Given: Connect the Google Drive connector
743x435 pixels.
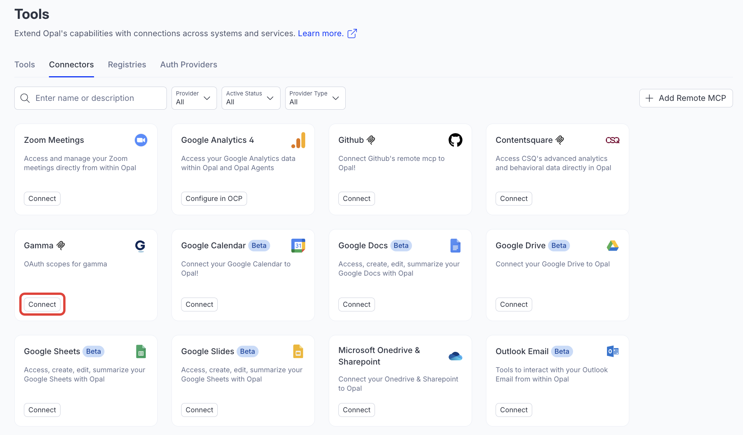Looking at the screenshot, I should click(x=514, y=304).
